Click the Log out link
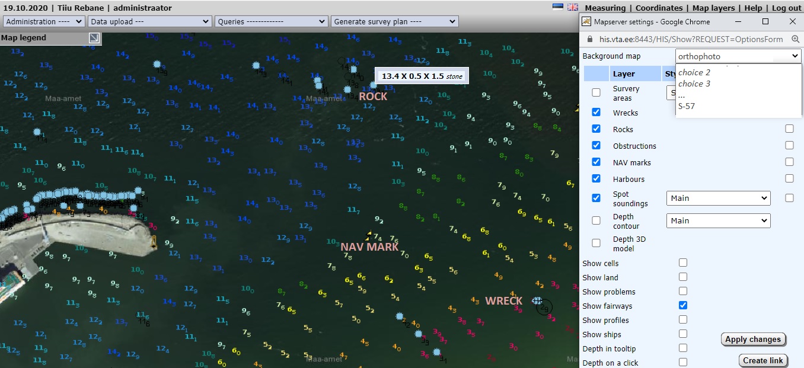 coord(786,8)
